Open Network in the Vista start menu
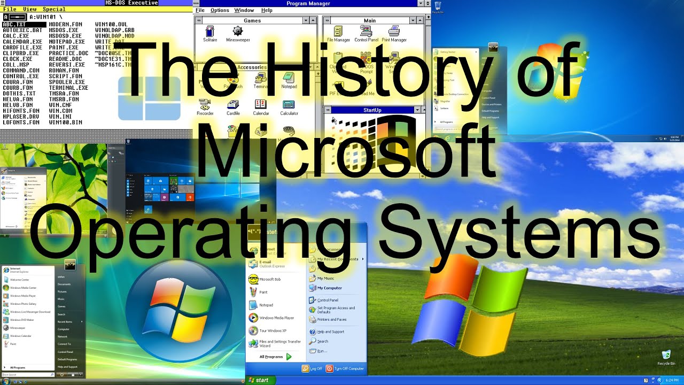The width and height of the screenshot is (684, 385). click(x=63, y=336)
